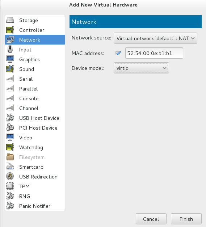Viewport: 206px width, 227px height.
Task: Click the greyed Filesystem label
Action: tap(32, 157)
